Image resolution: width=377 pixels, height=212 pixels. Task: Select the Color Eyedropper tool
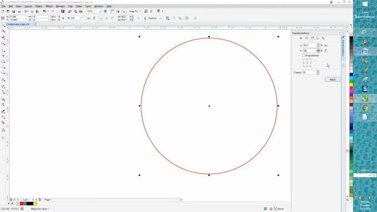click(3, 111)
